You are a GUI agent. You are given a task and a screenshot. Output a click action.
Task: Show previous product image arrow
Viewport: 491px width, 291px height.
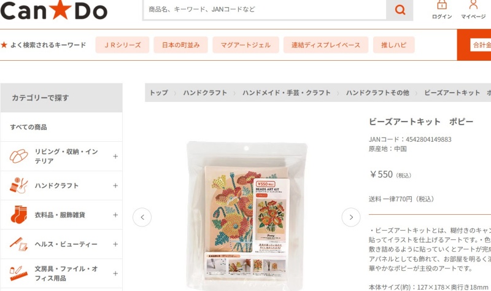pyautogui.click(x=142, y=217)
